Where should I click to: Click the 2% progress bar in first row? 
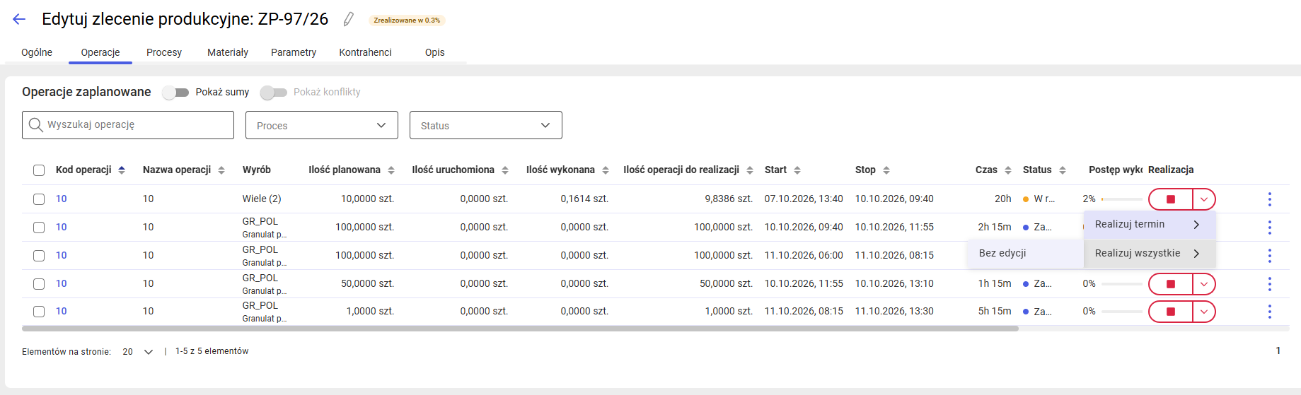pos(1122,199)
